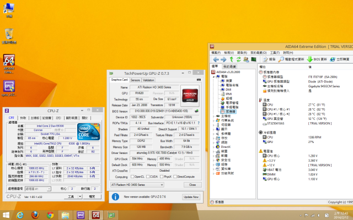Expand the last benchmark node in AIDA64 tree
Screen dimensions: 353x220
click(213, 173)
